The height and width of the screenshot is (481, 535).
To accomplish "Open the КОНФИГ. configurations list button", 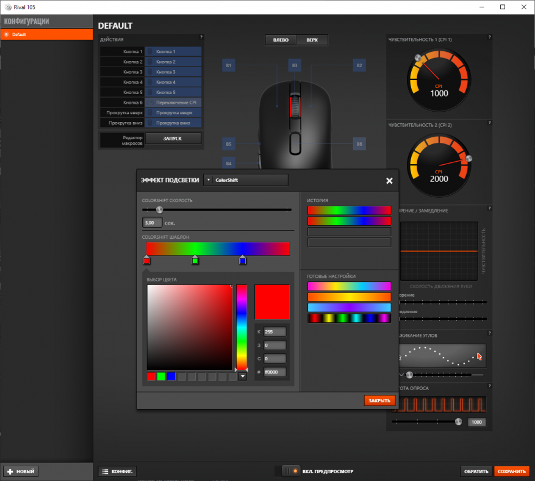I will [118, 471].
